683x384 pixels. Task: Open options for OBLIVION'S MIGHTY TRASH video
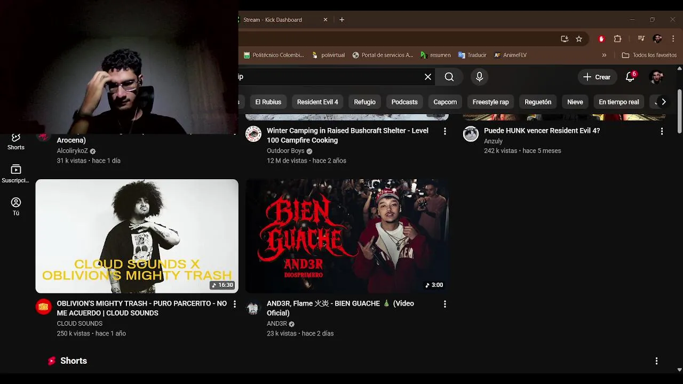coord(234,304)
